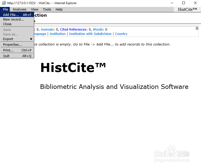Expand the Export submenu

[17, 39]
